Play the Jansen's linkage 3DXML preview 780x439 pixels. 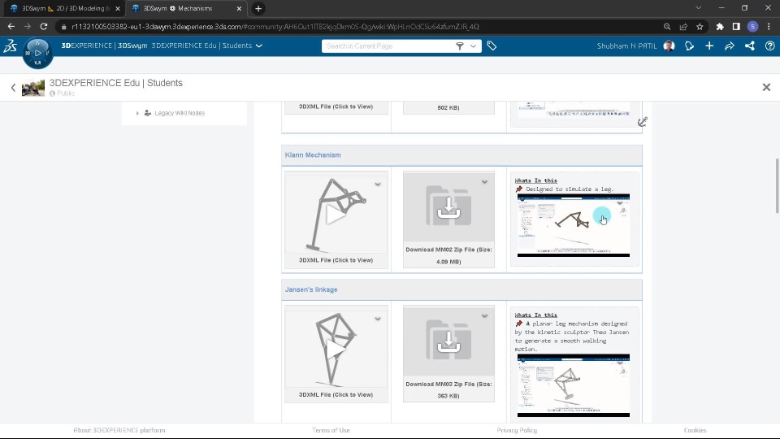click(x=336, y=350)
